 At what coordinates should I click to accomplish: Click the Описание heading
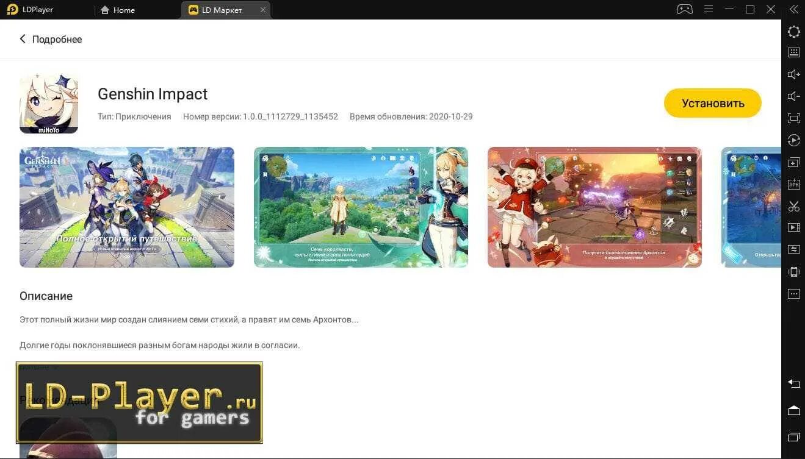[46, 296]
